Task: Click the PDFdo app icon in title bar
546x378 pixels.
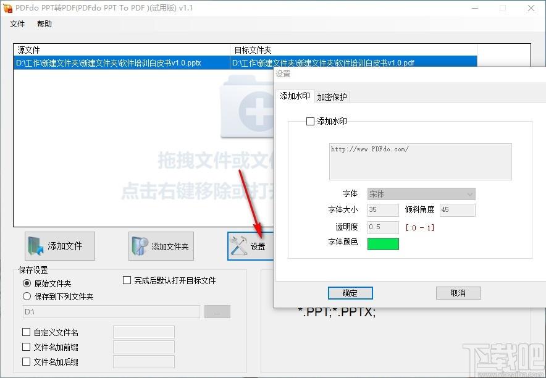Action: click(7, 8)
